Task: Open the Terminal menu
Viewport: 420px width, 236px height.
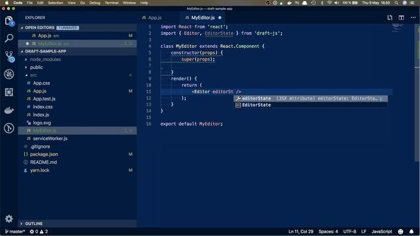Action: coord(112,3)
